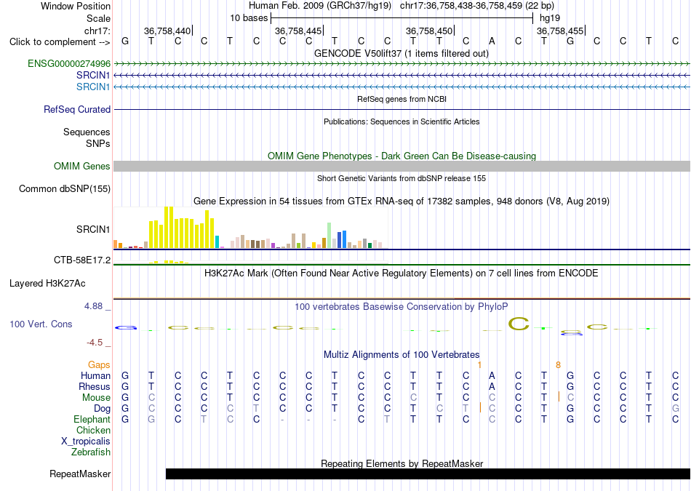Click the Scale label
Viewport: 691px width, 491px height.
pyautogui.click(x=99, y=18)
